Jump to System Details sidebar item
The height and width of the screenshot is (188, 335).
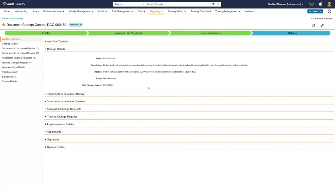coord(9,81)
